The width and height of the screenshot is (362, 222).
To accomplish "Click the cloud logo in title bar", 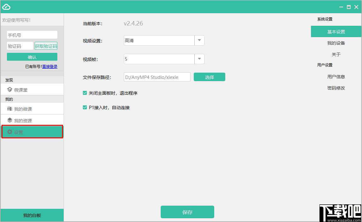I will click(6, 6).
